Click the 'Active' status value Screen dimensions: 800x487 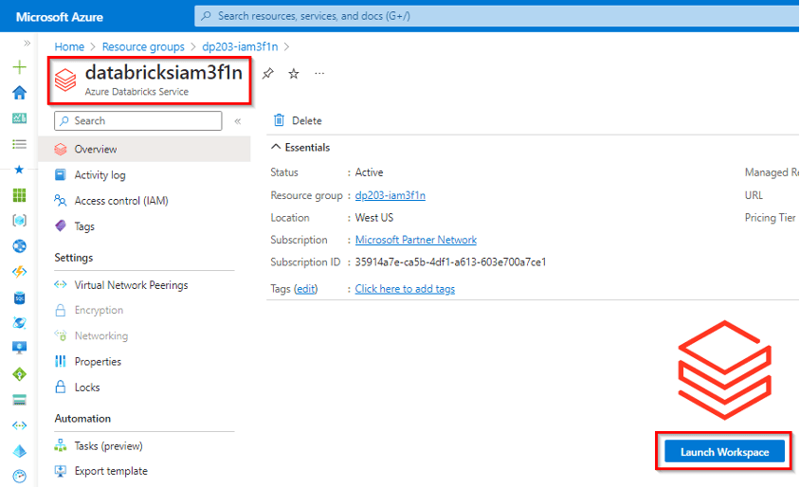(x=369, y=172)
